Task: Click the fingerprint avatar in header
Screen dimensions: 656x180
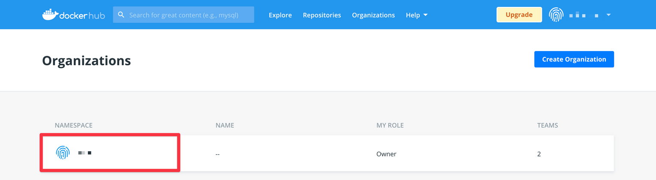Action: click(x=556, y=15)
